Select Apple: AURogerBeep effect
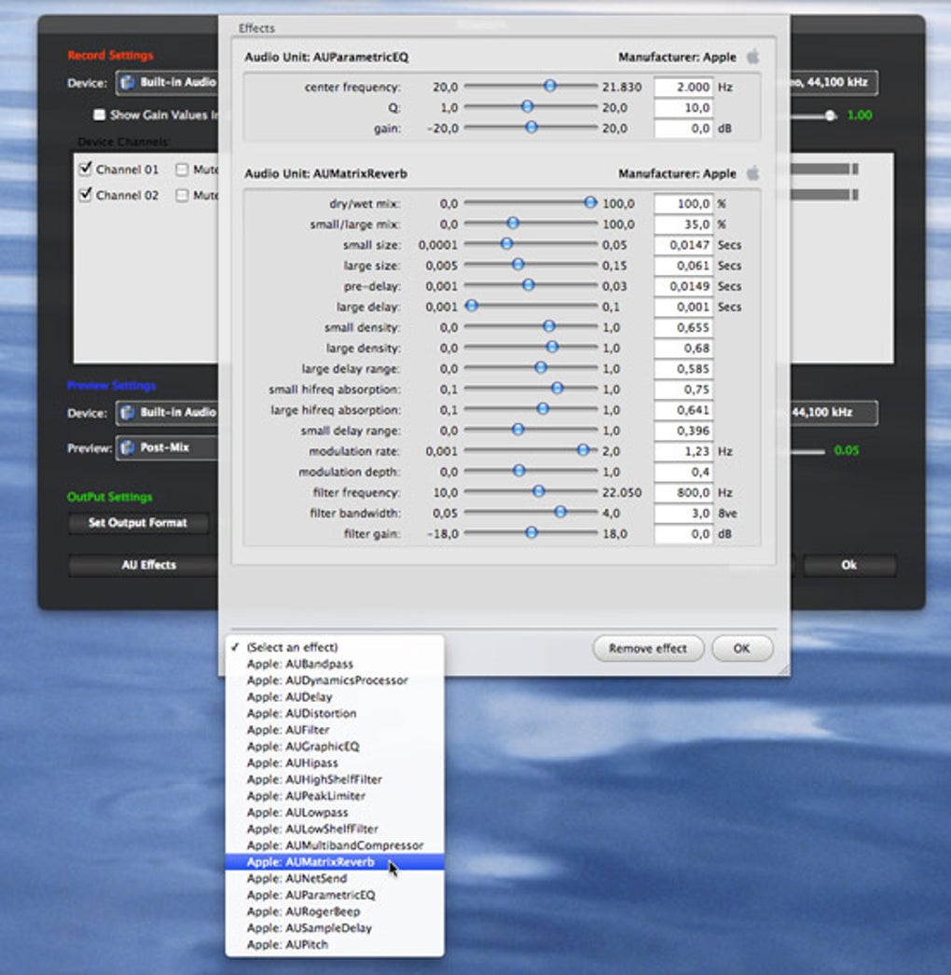This screenshot has height=975, width=951. pyautogui.click(x=335, y=911)
